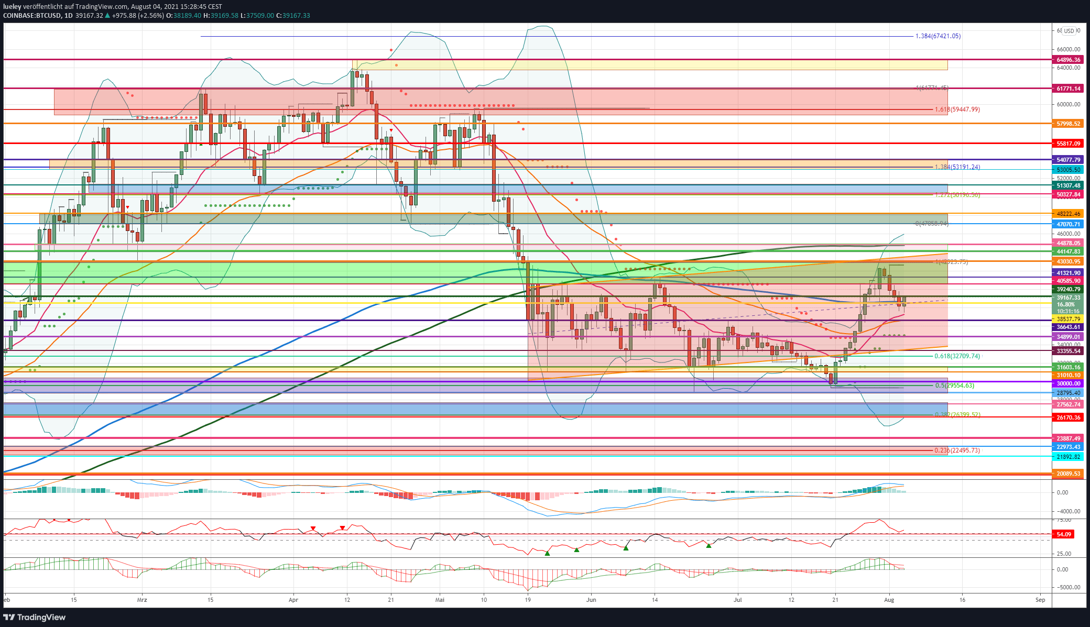Select the COINBASE:BTCUSD symbol title
The height and width of the screenshot is (627, 1090).
pyautogui.click(x=32, y=16)
